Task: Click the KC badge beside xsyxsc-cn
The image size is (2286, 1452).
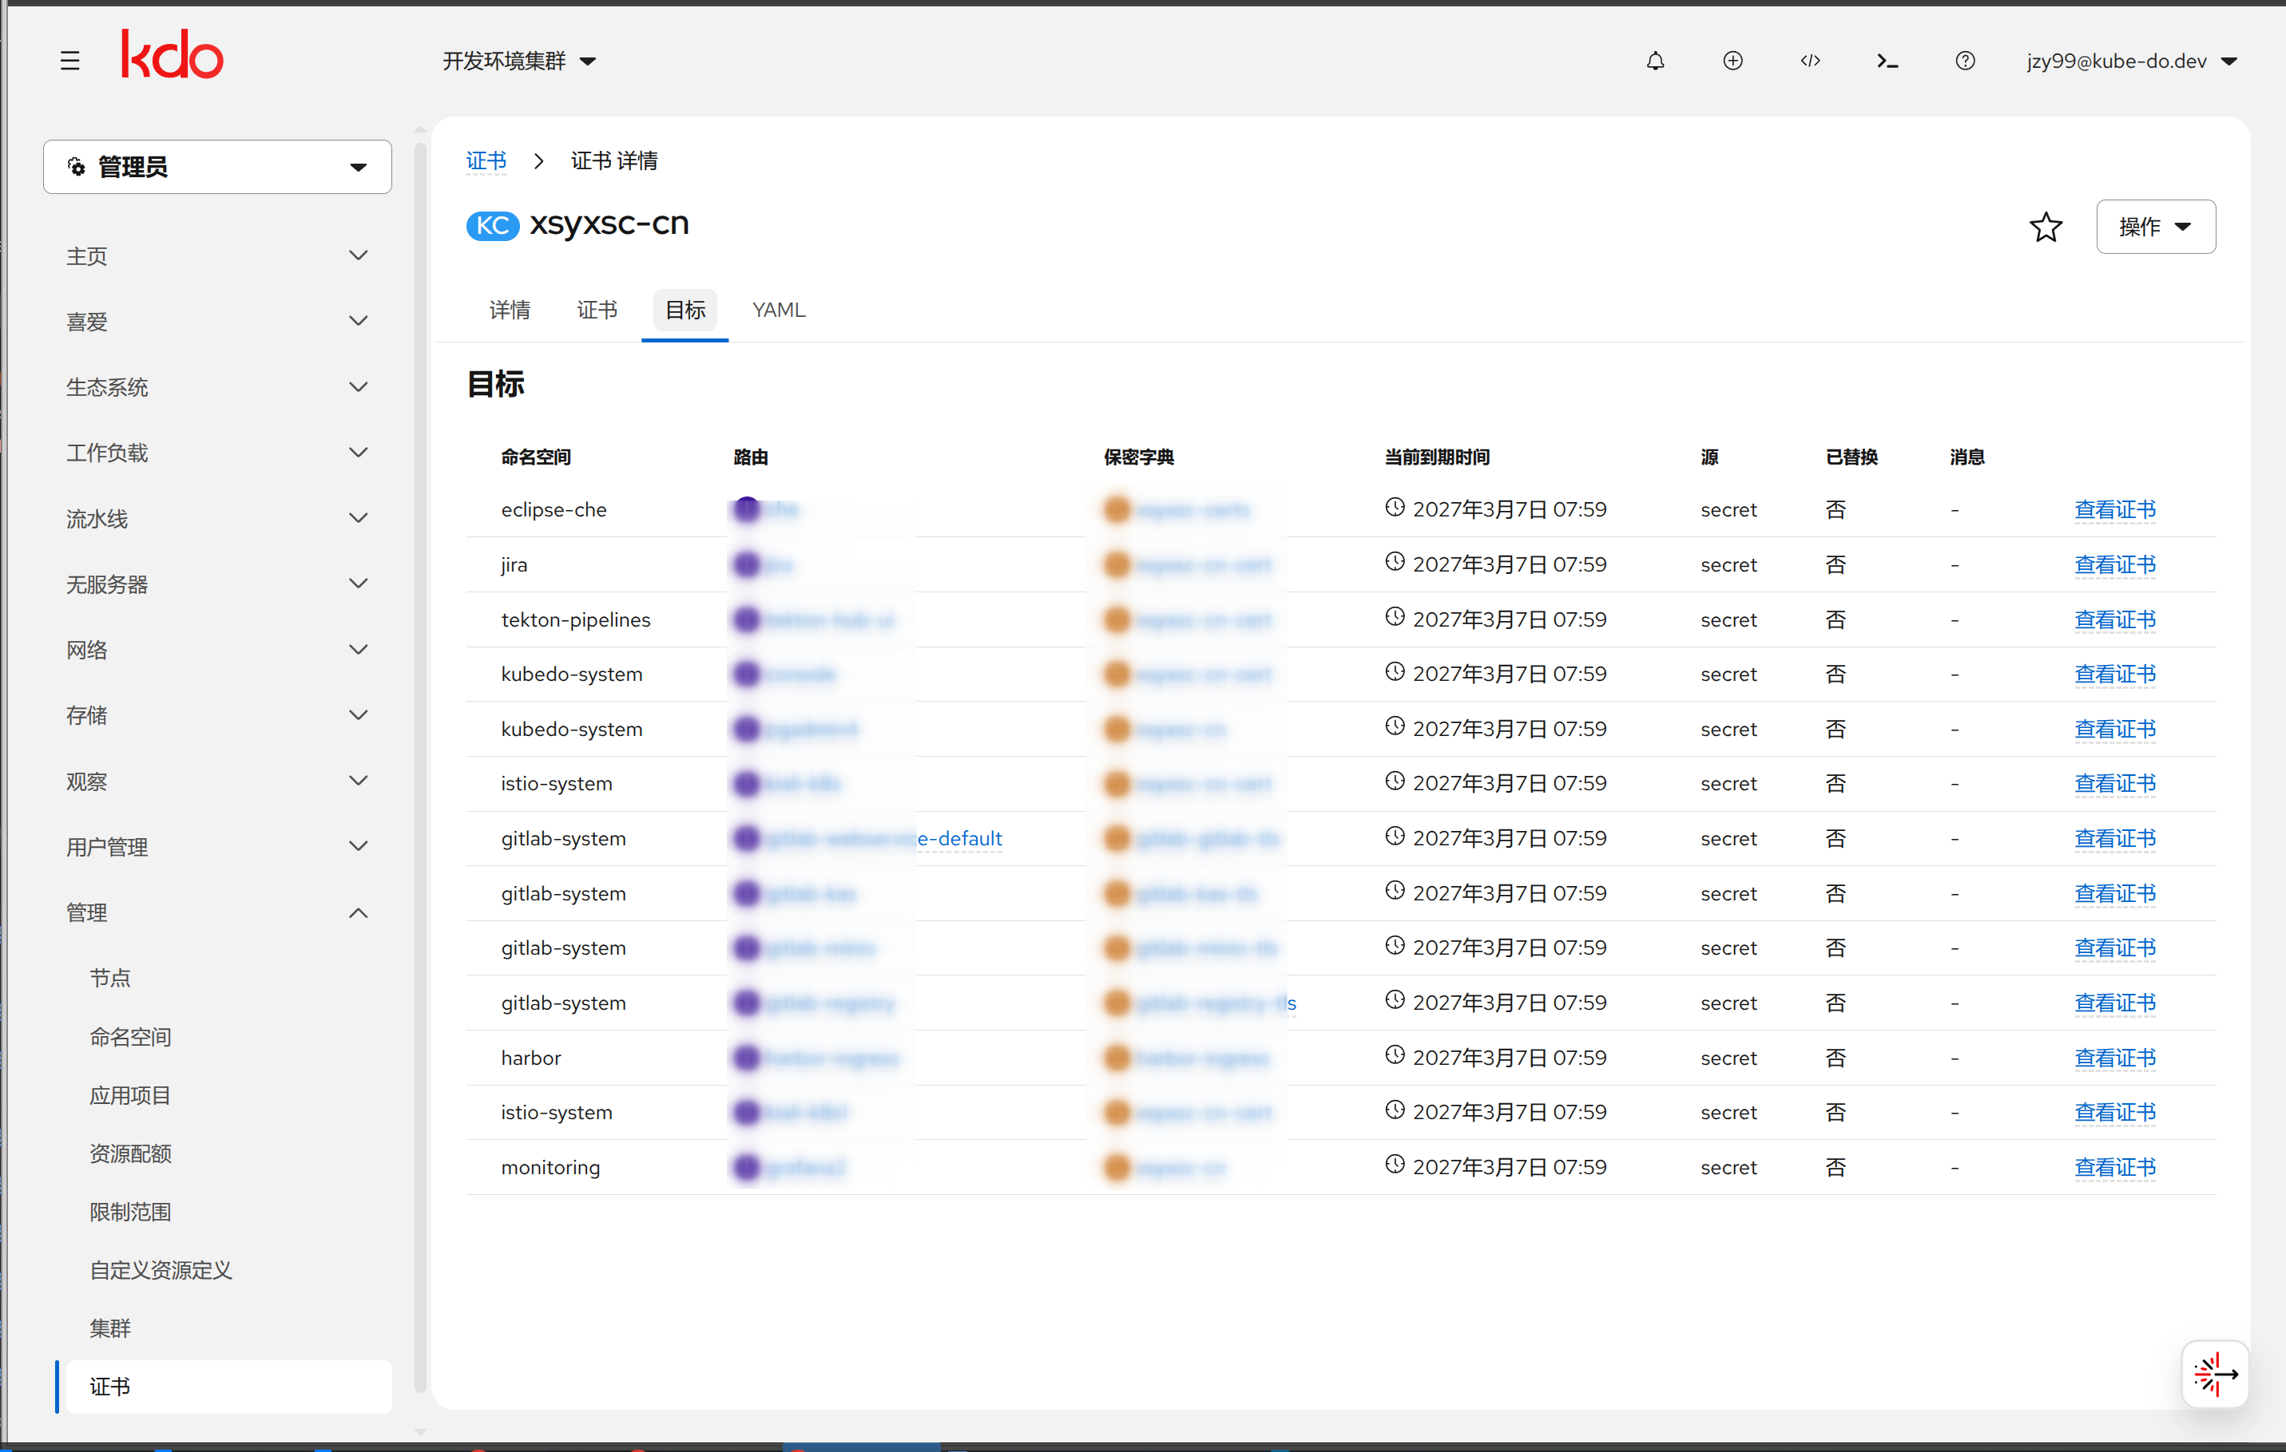Action: click(492, 226)
